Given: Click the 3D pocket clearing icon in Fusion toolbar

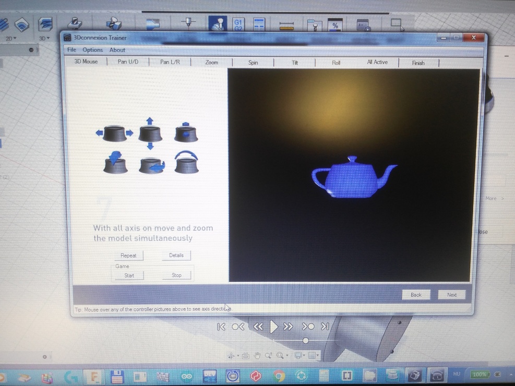Looking at the screenshot, I should 45,25.
